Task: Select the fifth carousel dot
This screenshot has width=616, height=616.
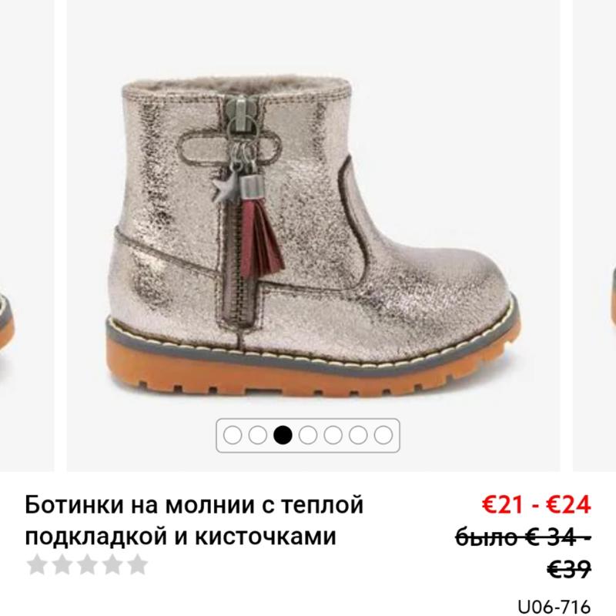Action: (x=333, y=435)
